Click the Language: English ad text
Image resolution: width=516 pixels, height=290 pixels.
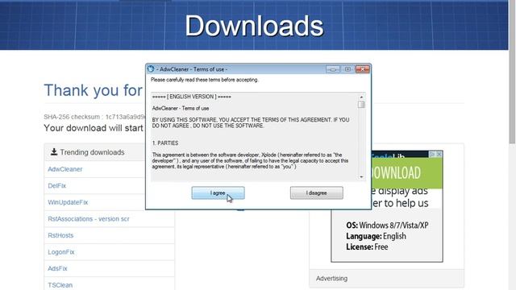coord(377,236)
